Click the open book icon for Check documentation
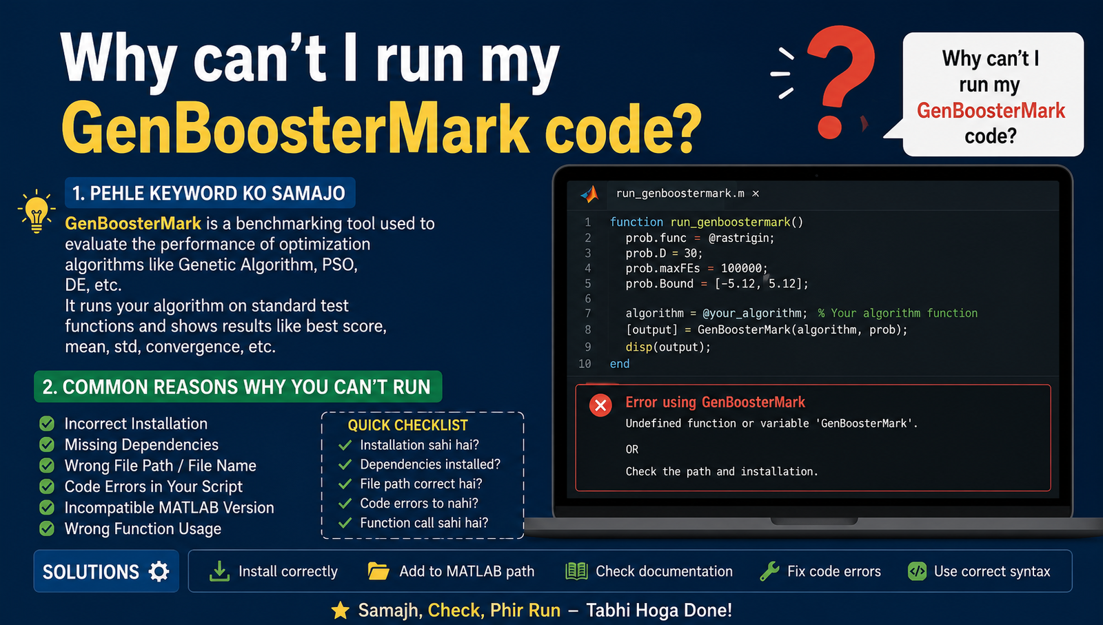 pos(576,571)
